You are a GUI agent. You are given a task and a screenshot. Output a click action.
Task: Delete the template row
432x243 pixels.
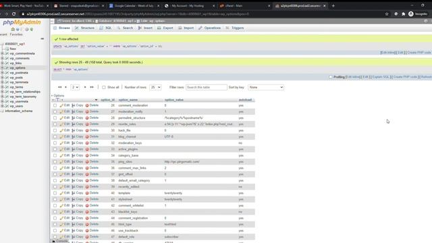[x=92, y=193]
